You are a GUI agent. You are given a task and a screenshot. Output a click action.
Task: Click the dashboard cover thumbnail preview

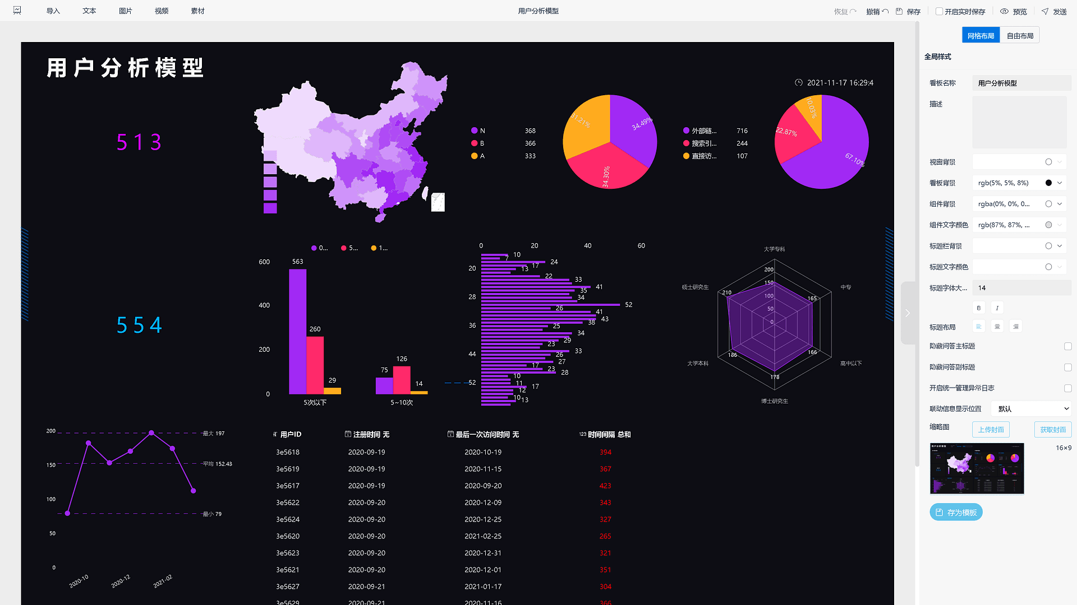[x=977, y=468]
